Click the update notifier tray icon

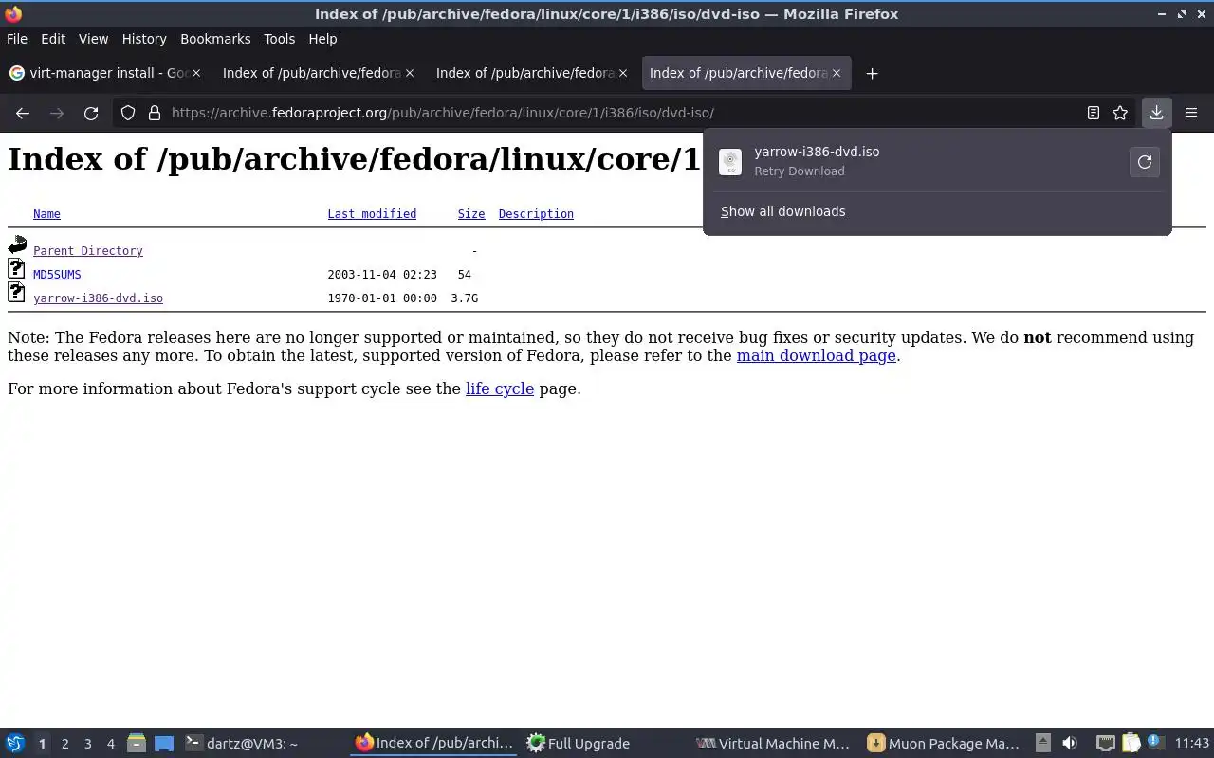[1154, 742]
